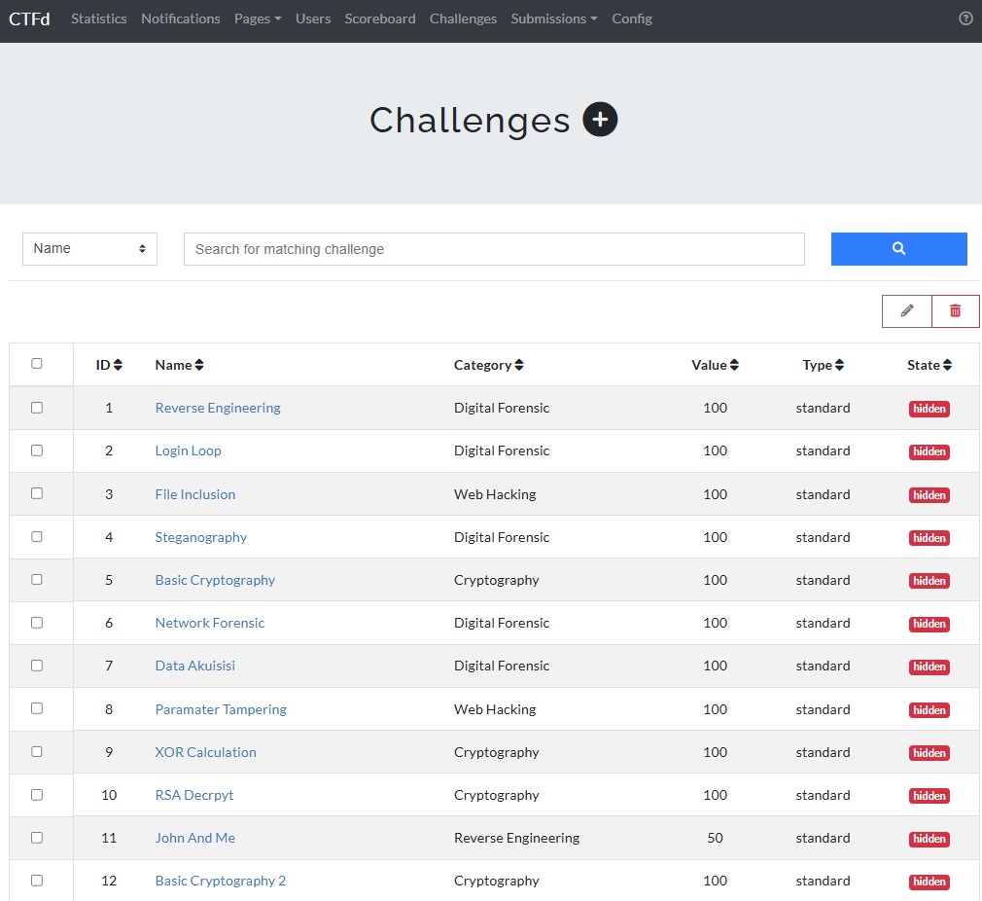Focus the Search for matching challenge field
Viewport: 982px width, 901px height.
[494, 249]
